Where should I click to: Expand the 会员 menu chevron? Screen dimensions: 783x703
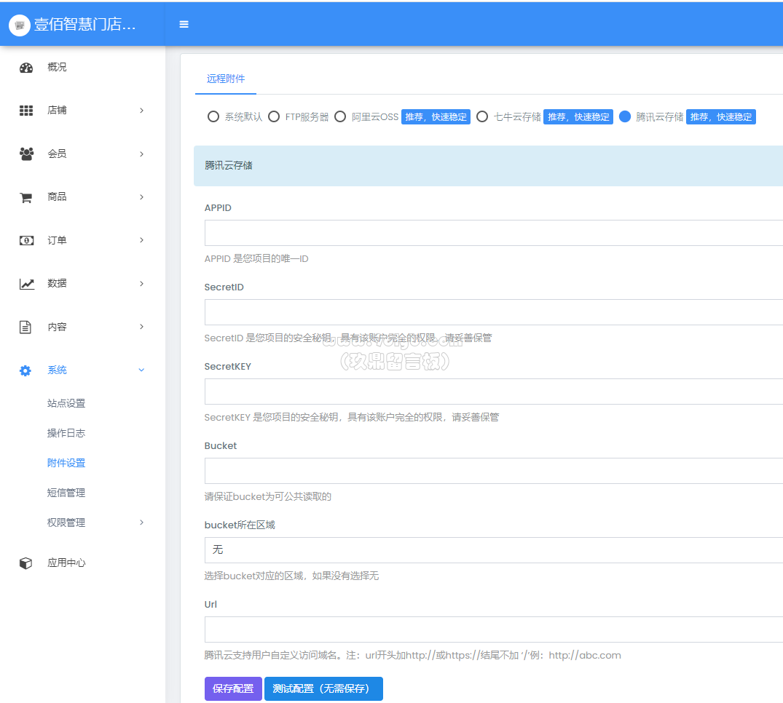141,154
